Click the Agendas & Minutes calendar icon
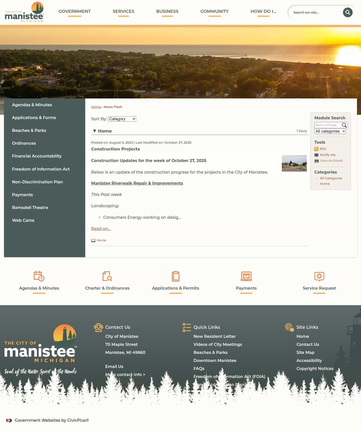361x431 pixels. point(39,276)
